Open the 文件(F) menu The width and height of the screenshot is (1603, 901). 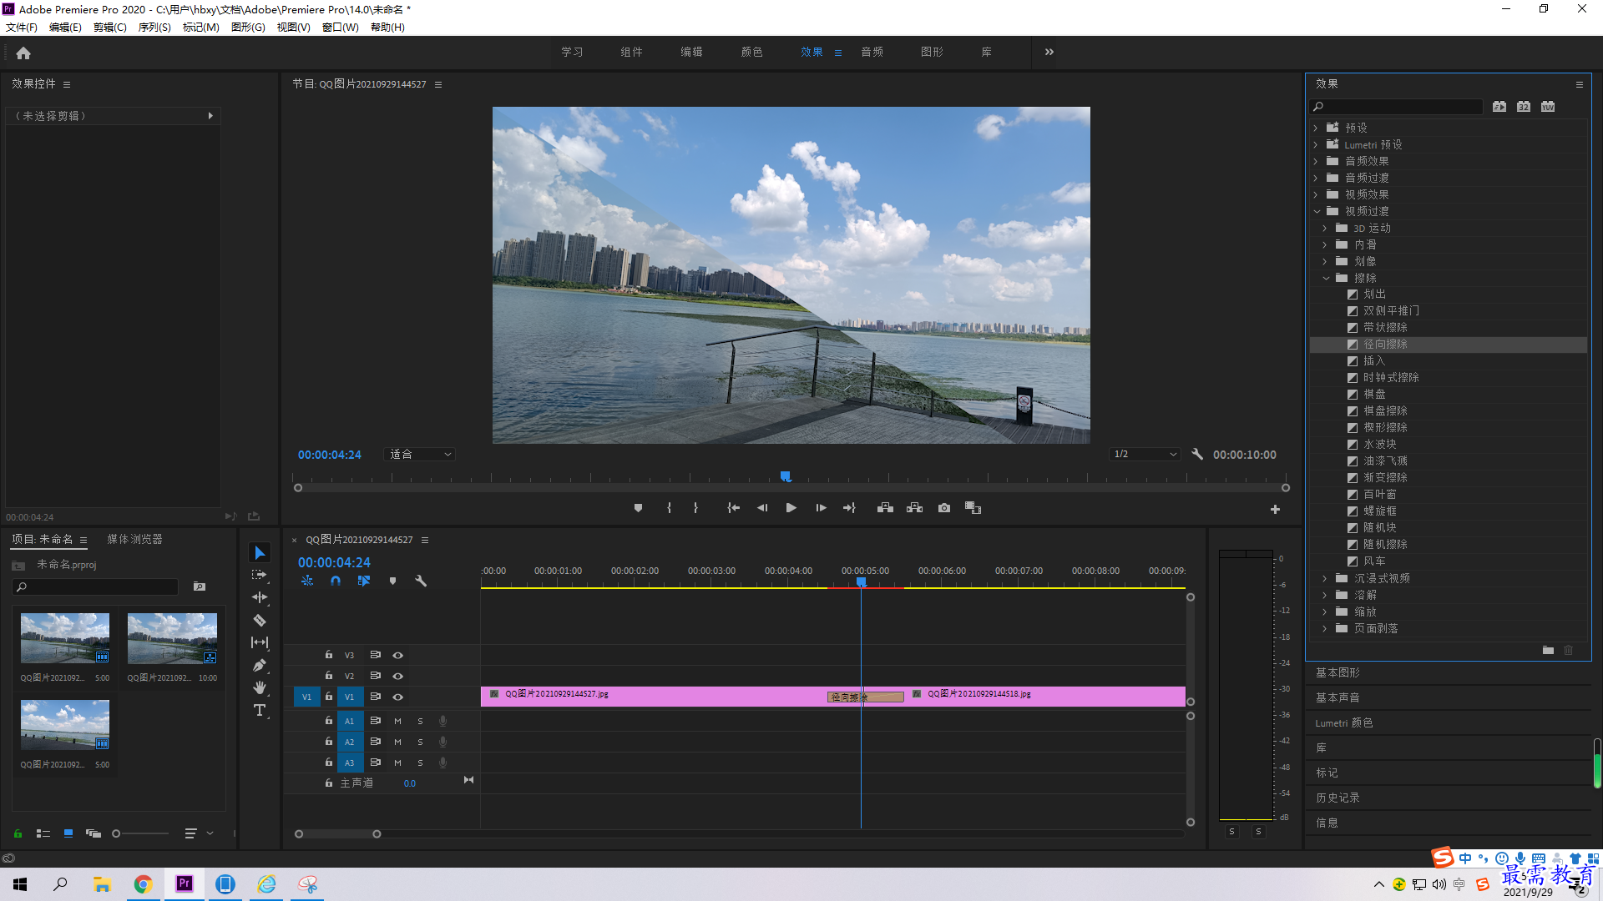coord(21,27)
